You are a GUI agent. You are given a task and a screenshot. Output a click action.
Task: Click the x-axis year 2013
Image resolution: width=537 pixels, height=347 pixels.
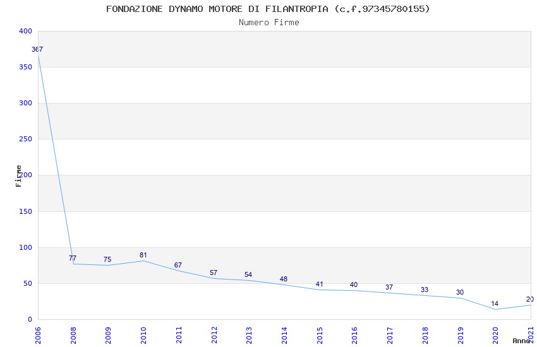pos(249,336)
